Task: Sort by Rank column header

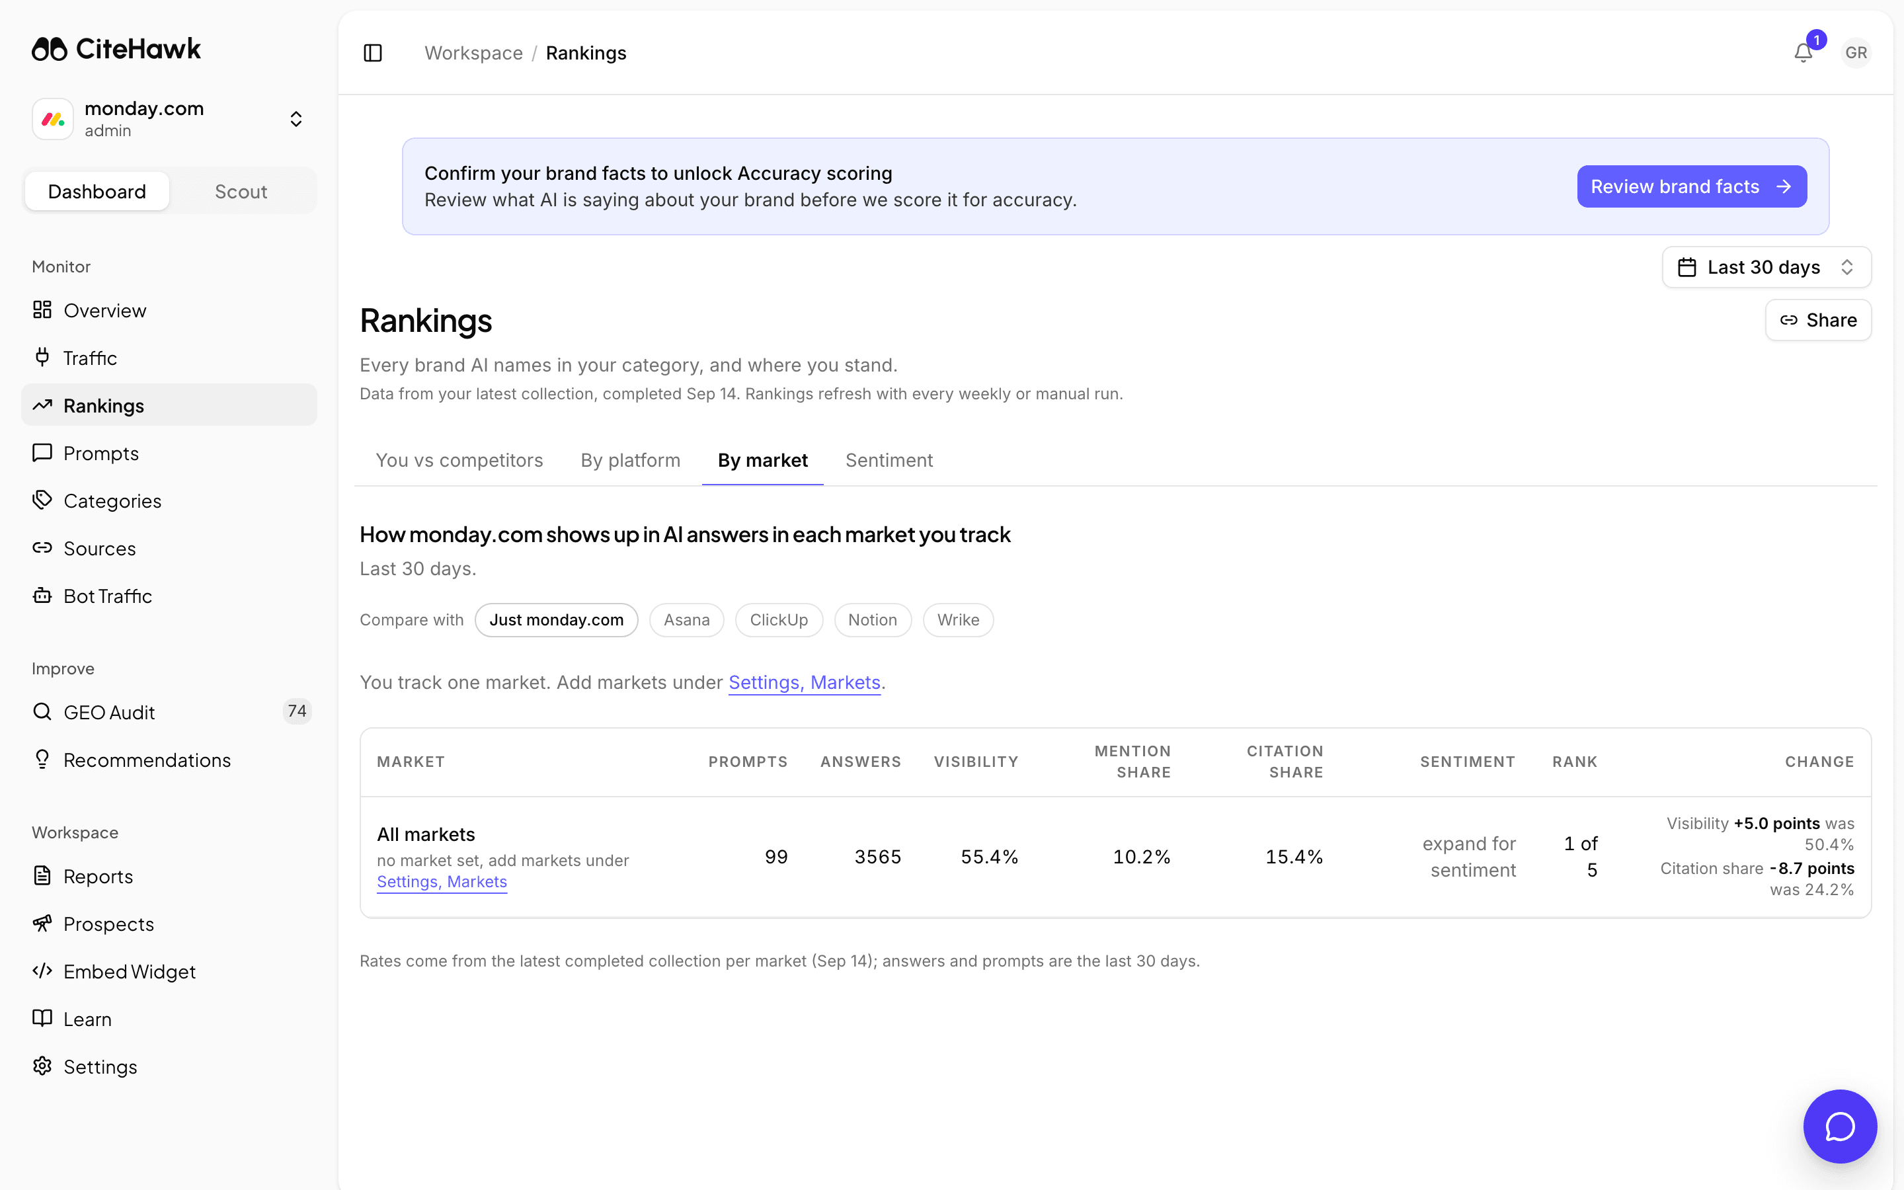Action: coord(1574,762)
